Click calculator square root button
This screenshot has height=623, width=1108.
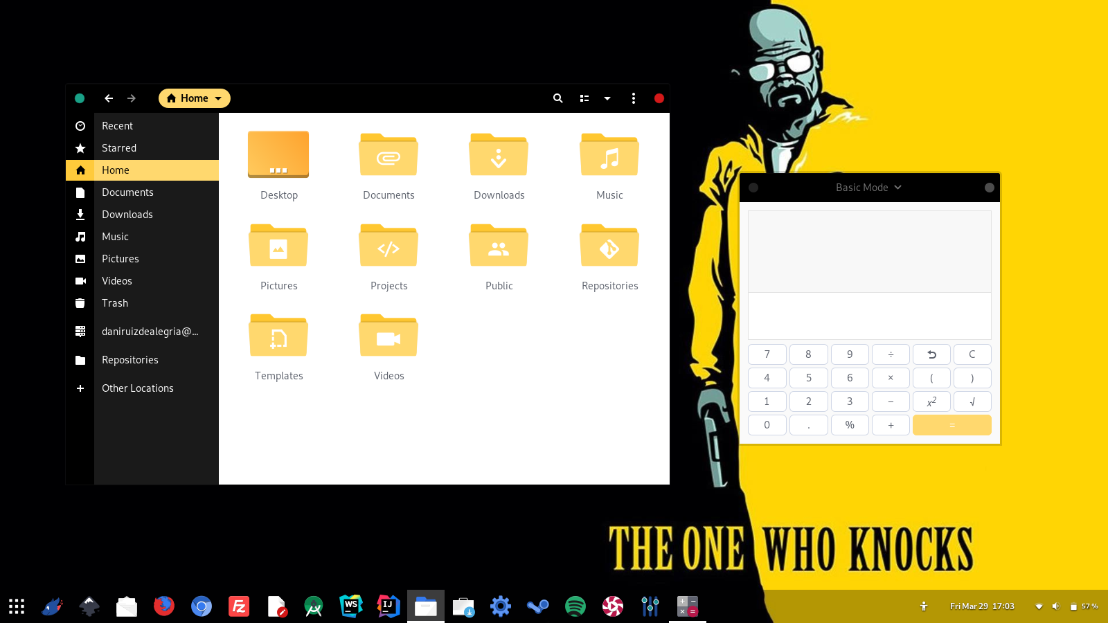[x=972, y=401]
